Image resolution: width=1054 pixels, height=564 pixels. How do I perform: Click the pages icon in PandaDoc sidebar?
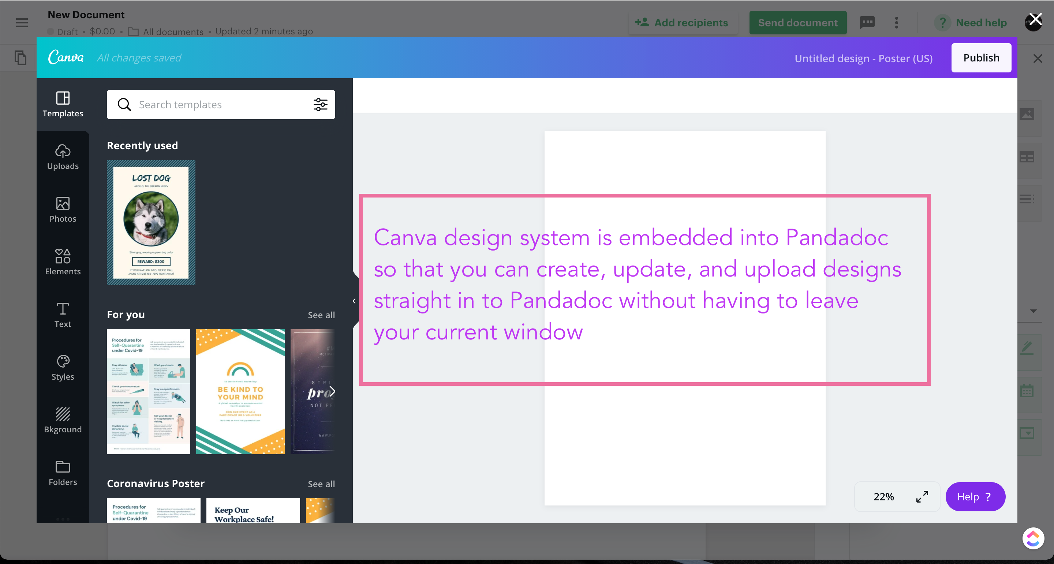(20, 58)
